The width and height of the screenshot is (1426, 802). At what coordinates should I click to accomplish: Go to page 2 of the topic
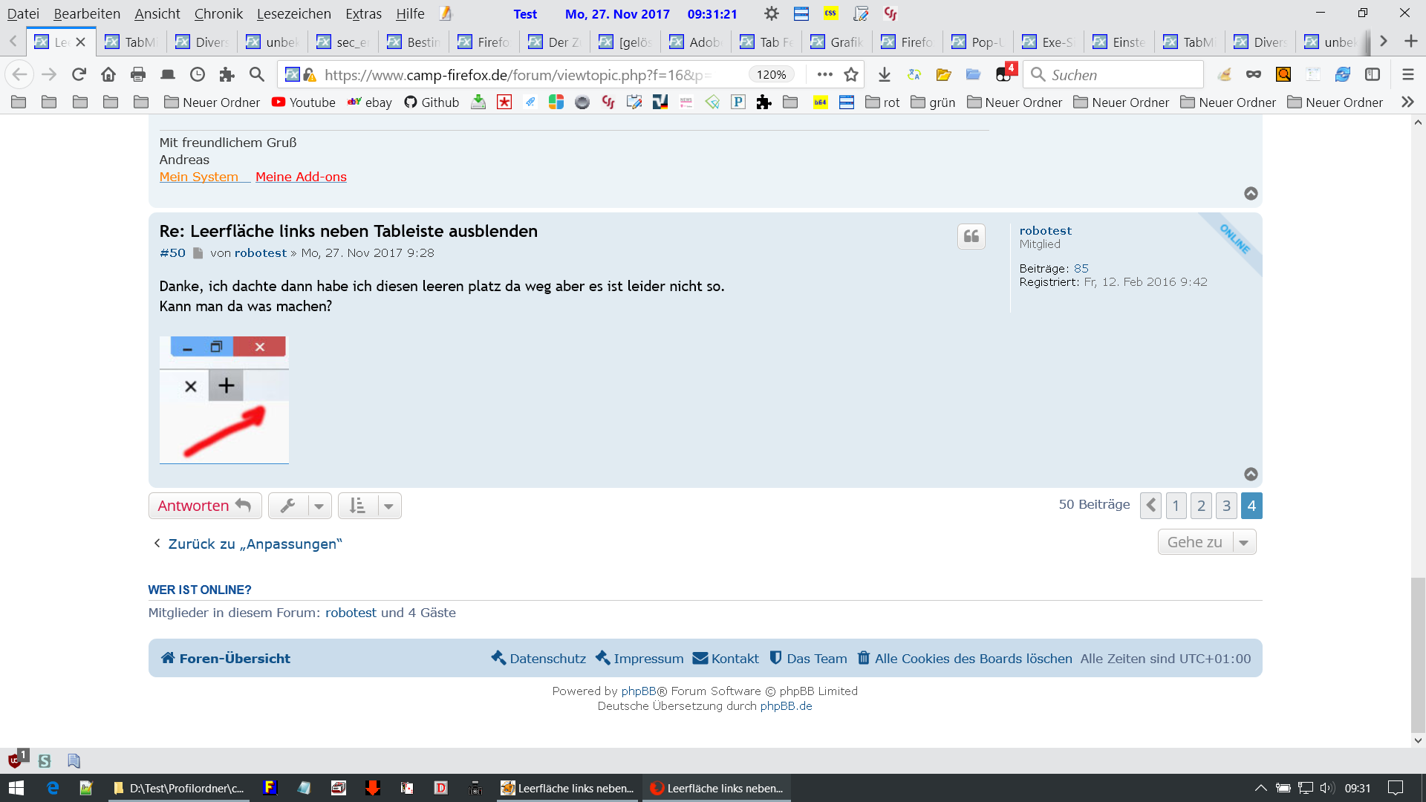tap(1201, 506)
